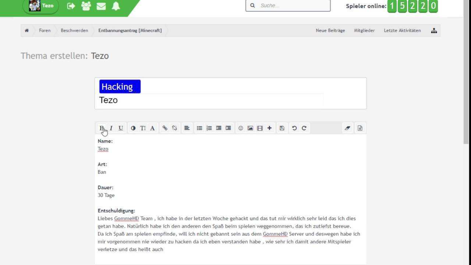Viewport: 471px width, 265px height.
Task: Toggle italic text formatting
Action: click(x=111, y=128)
